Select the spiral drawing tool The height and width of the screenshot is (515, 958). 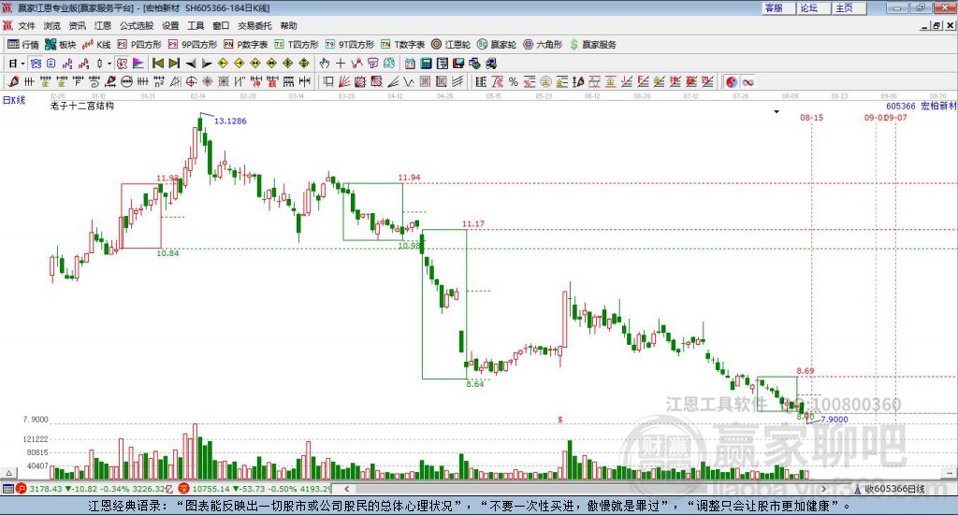click(94, 81)
